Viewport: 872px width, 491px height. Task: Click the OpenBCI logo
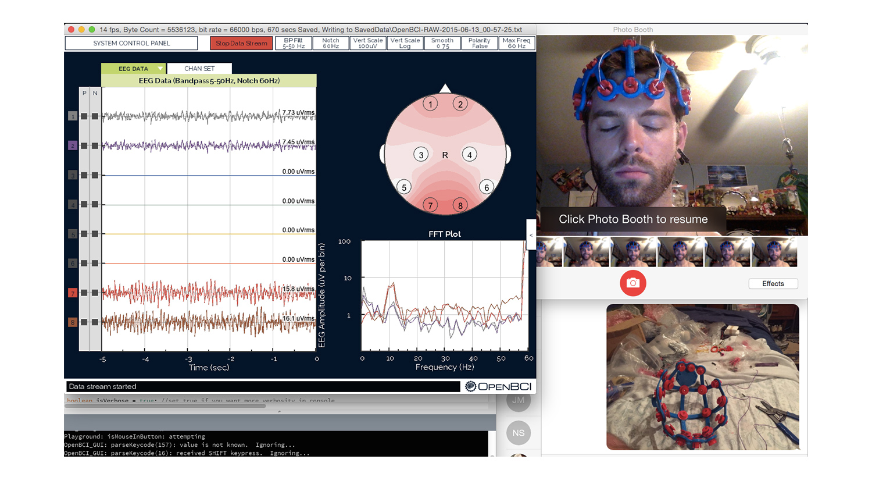(498, 386)
